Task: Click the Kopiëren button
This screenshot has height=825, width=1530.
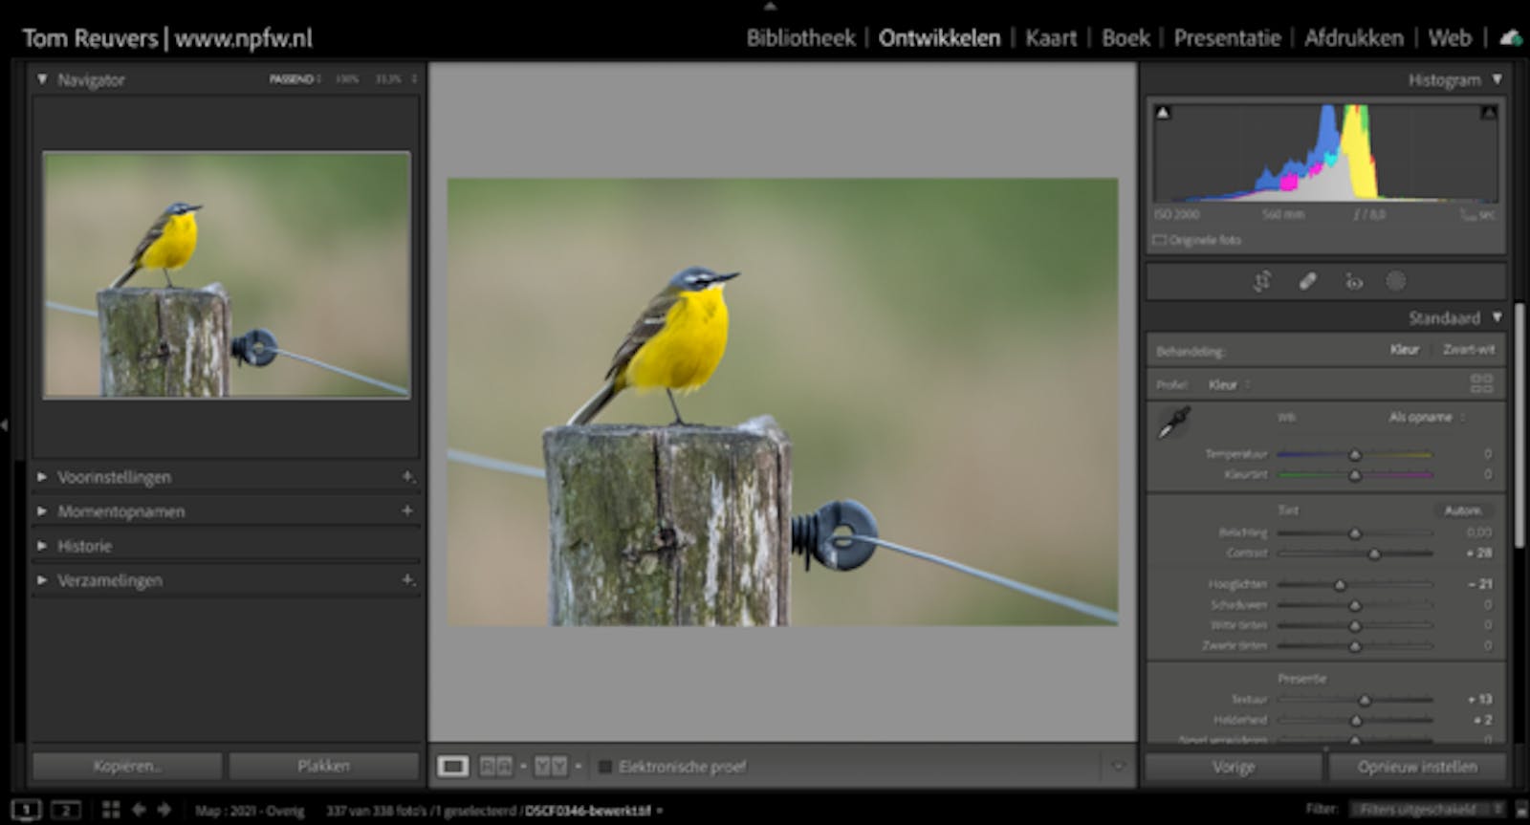Action: (127, 767)
